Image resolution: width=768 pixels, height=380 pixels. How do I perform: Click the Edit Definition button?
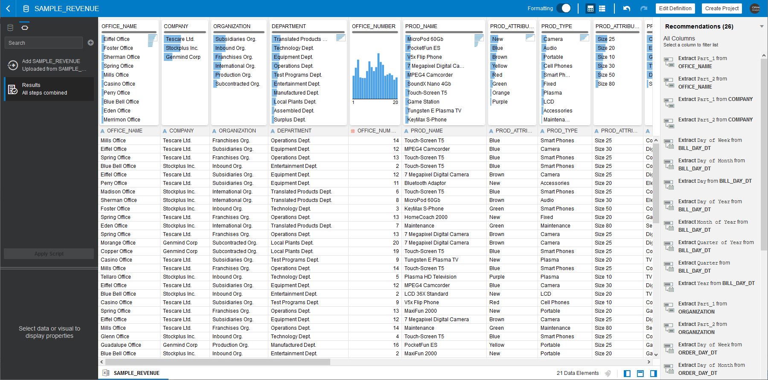click(x=675, y=9)
